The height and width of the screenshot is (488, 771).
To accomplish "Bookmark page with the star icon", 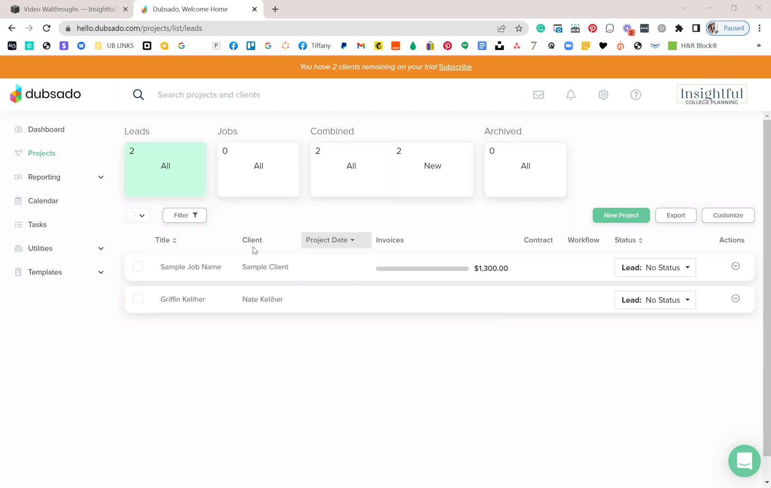I will tap(519, 28).
